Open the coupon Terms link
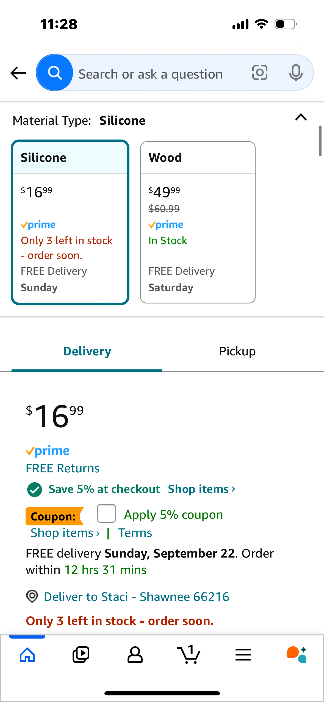Viewport: 324px width, 702px height. click(x=135, y=533)
